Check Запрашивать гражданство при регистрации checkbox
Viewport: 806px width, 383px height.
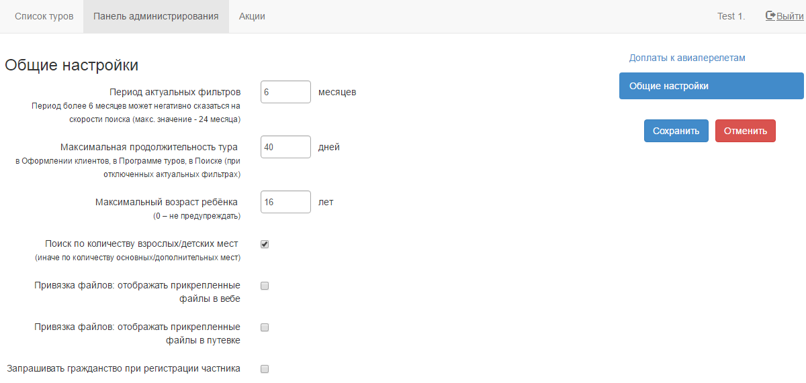tap(265, 369)
